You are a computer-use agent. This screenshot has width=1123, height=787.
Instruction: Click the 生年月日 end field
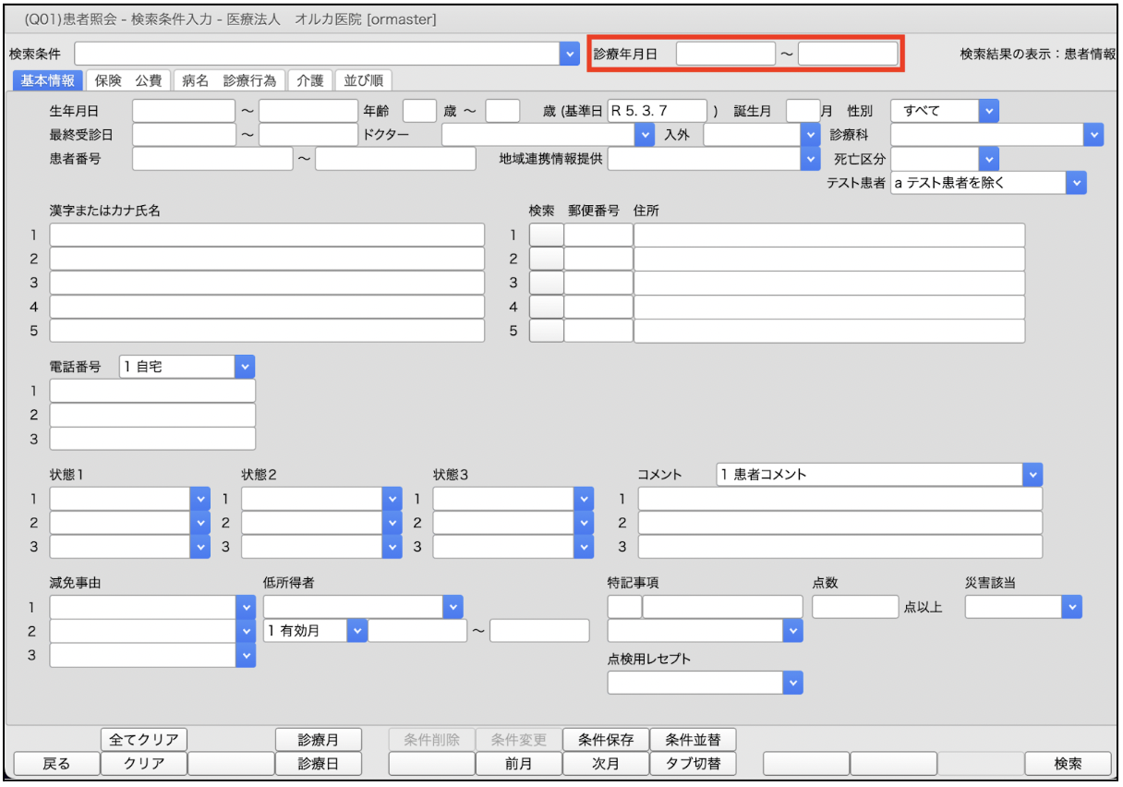[x=308, y=111]
